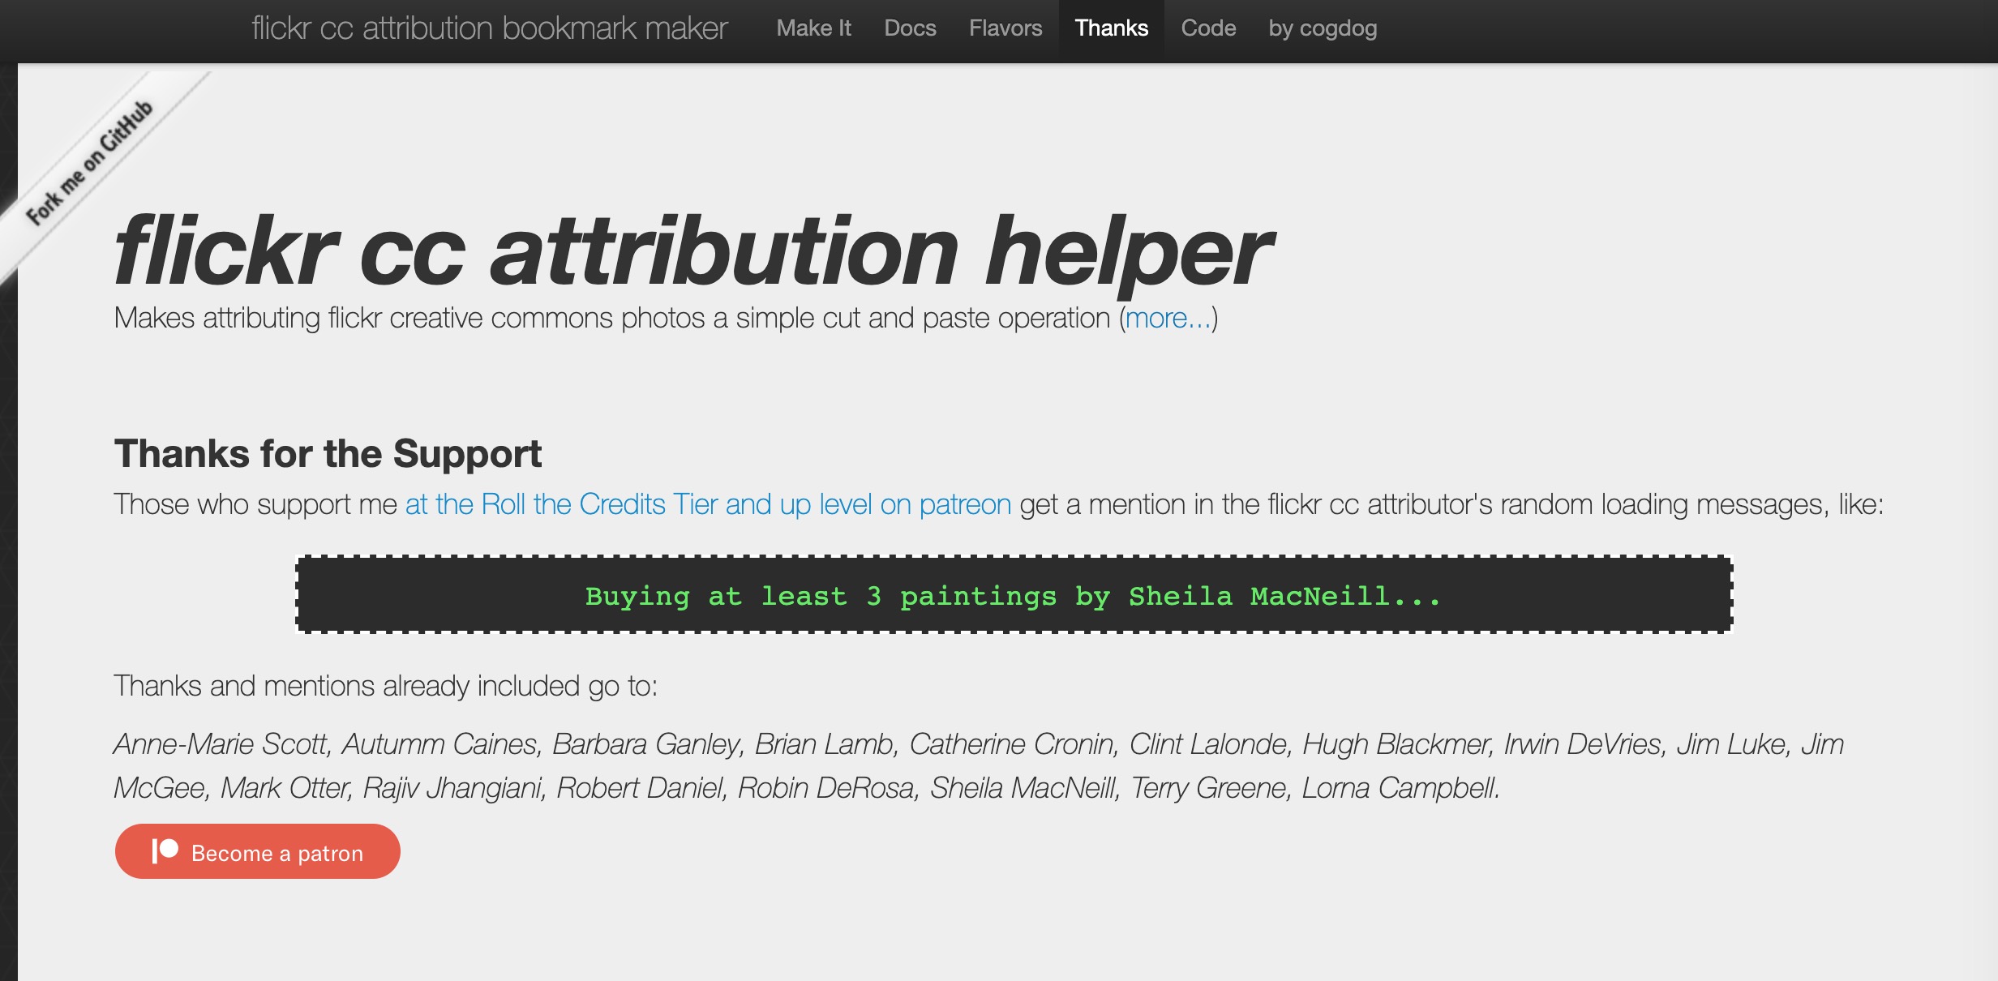Visit the by cogdog link
The height and width of the screenshot is (981, 1998).
click(1323, 28)
